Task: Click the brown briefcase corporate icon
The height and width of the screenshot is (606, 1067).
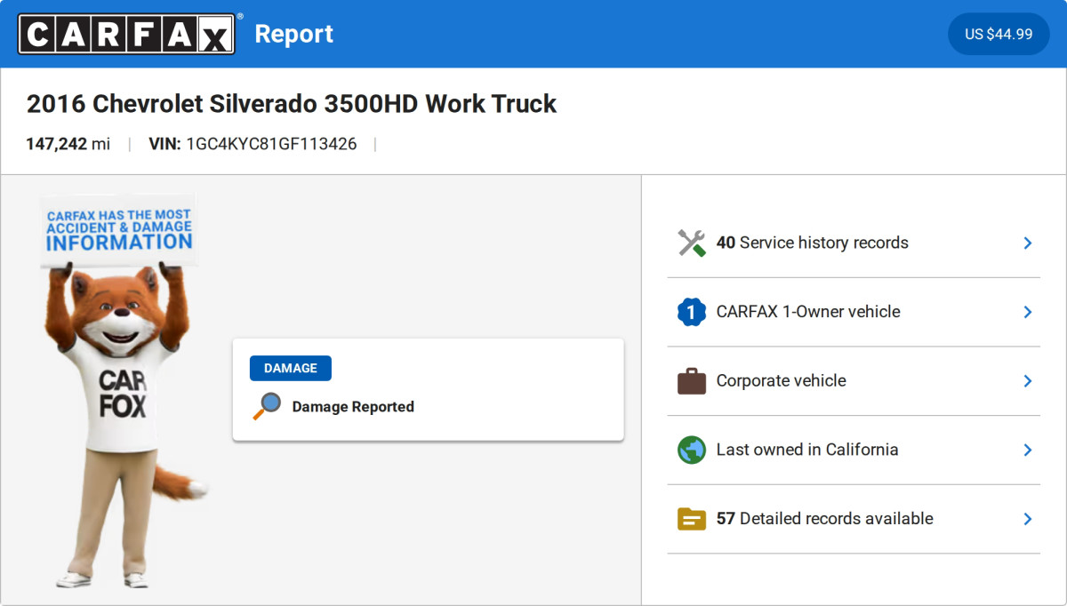Action: tap(691, 381)
